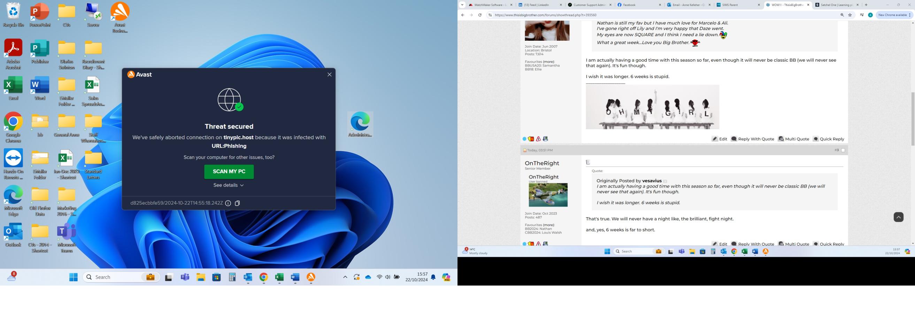915x316 pixels.
Task: Open the Chrome tab search dropdown
Action: pos(462,5)
